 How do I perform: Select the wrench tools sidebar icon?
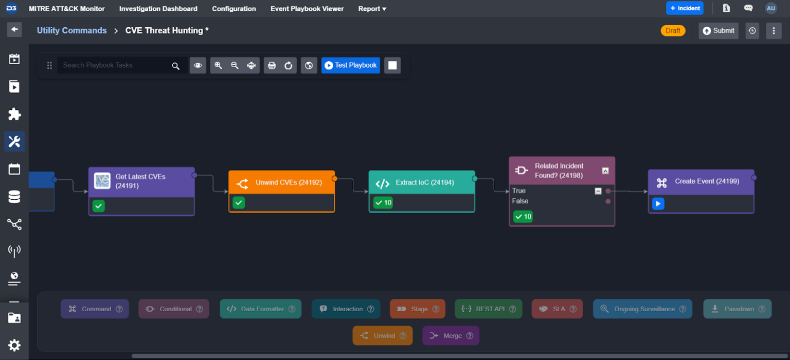pos(14,141)
